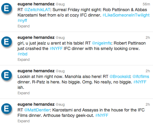
Task: Open the @ifcfilms mention link
Action: pyautogui.click(x=141, y=77)
